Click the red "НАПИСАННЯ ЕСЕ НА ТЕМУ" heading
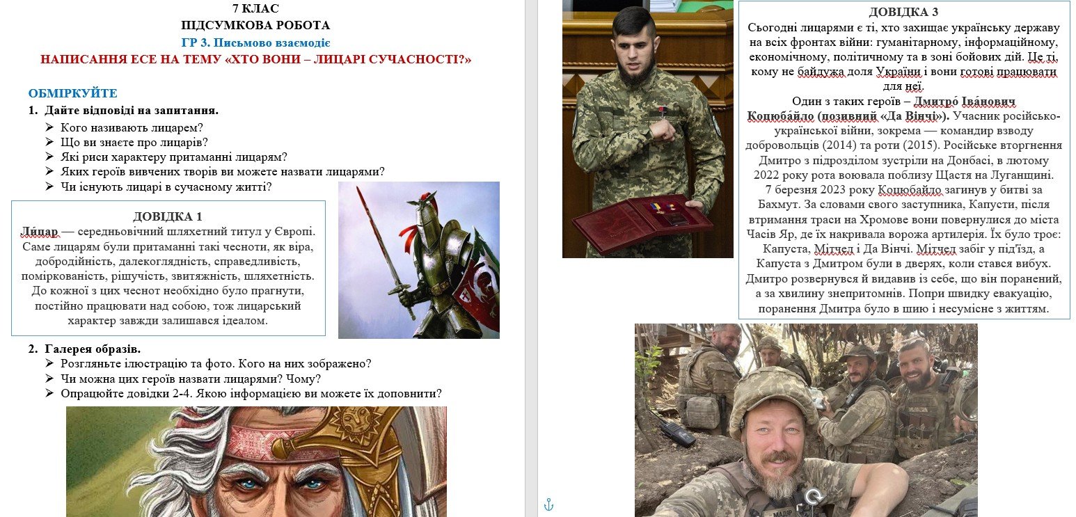The height and width of the screenshot is (517, 1076). click(x=255, y=60)
